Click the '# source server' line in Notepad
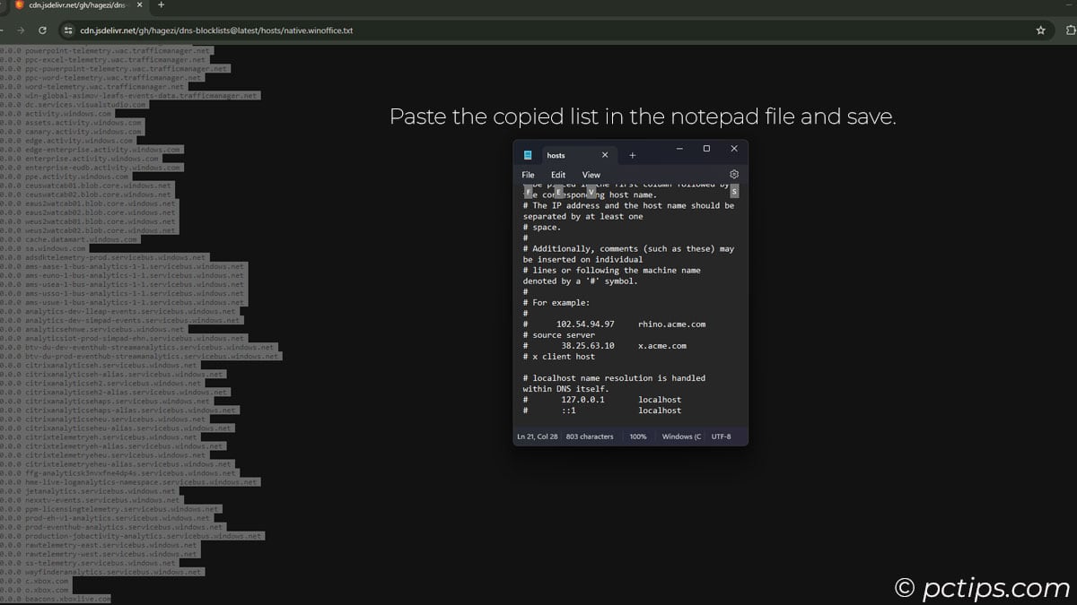The image size is (1077, 605). click(x=558, y=335)
